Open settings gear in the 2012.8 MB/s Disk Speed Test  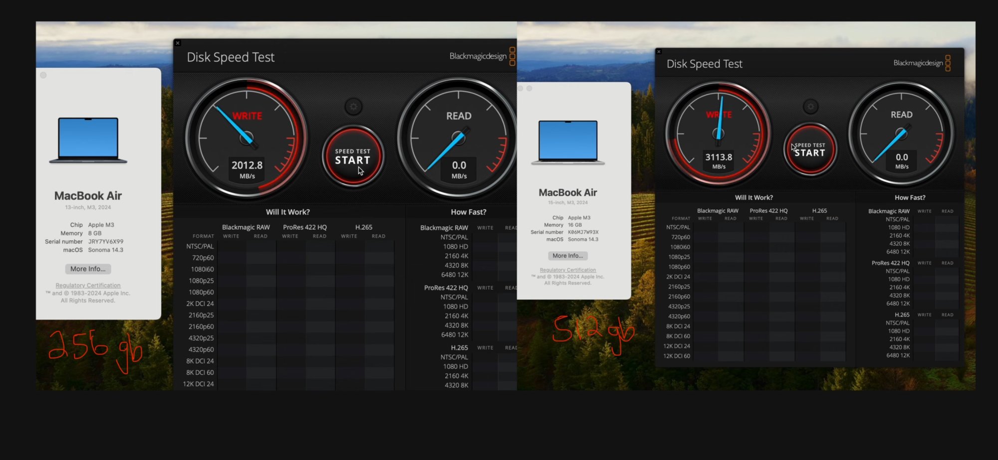click(353, 107)
